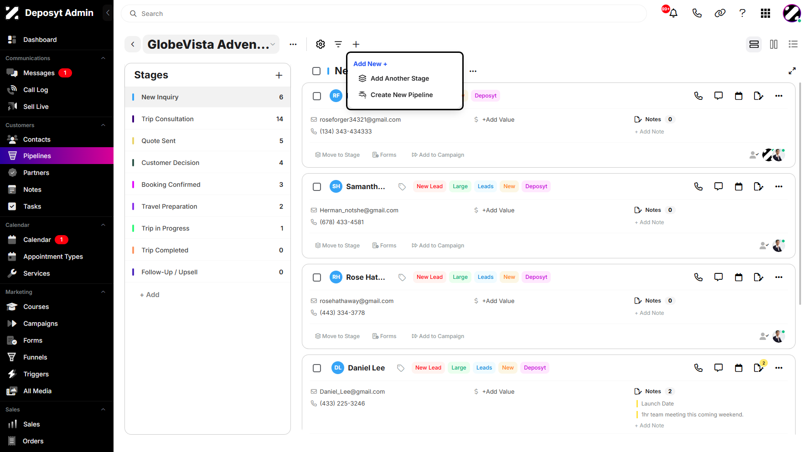Click Add to Campaign for Rose Hat...
The width and height of the screenshot is (812, 452).
(x=438, y=336)
